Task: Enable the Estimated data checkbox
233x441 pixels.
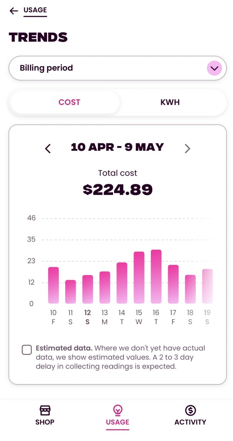Action: pos(27,350)
